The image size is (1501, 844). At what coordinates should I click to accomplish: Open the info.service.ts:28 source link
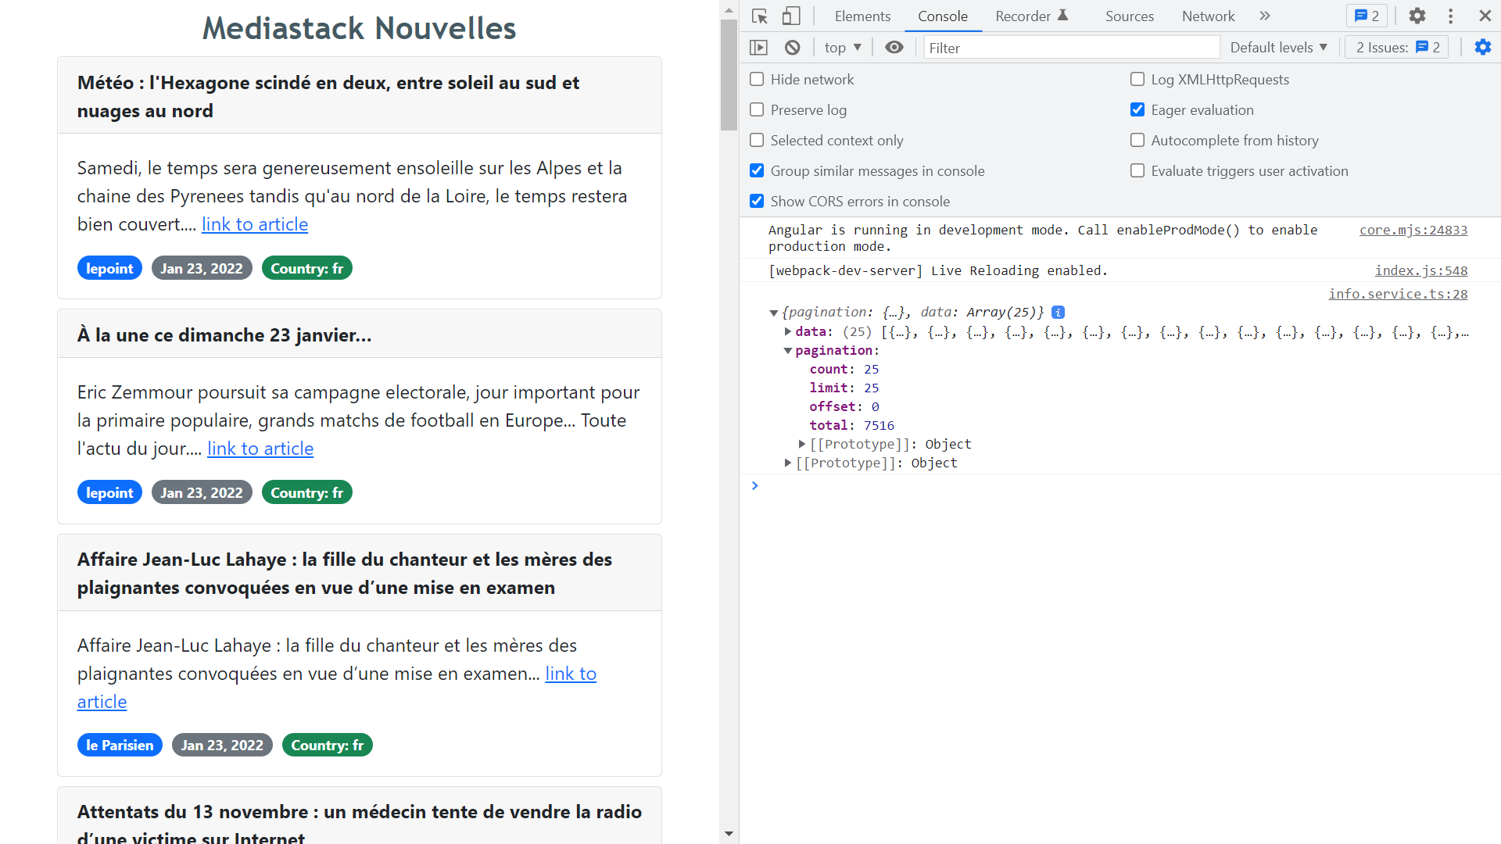click(1397, 294)
